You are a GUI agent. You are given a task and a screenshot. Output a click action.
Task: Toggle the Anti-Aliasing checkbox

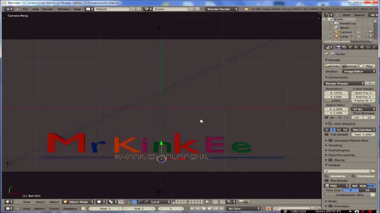[330, 124]
